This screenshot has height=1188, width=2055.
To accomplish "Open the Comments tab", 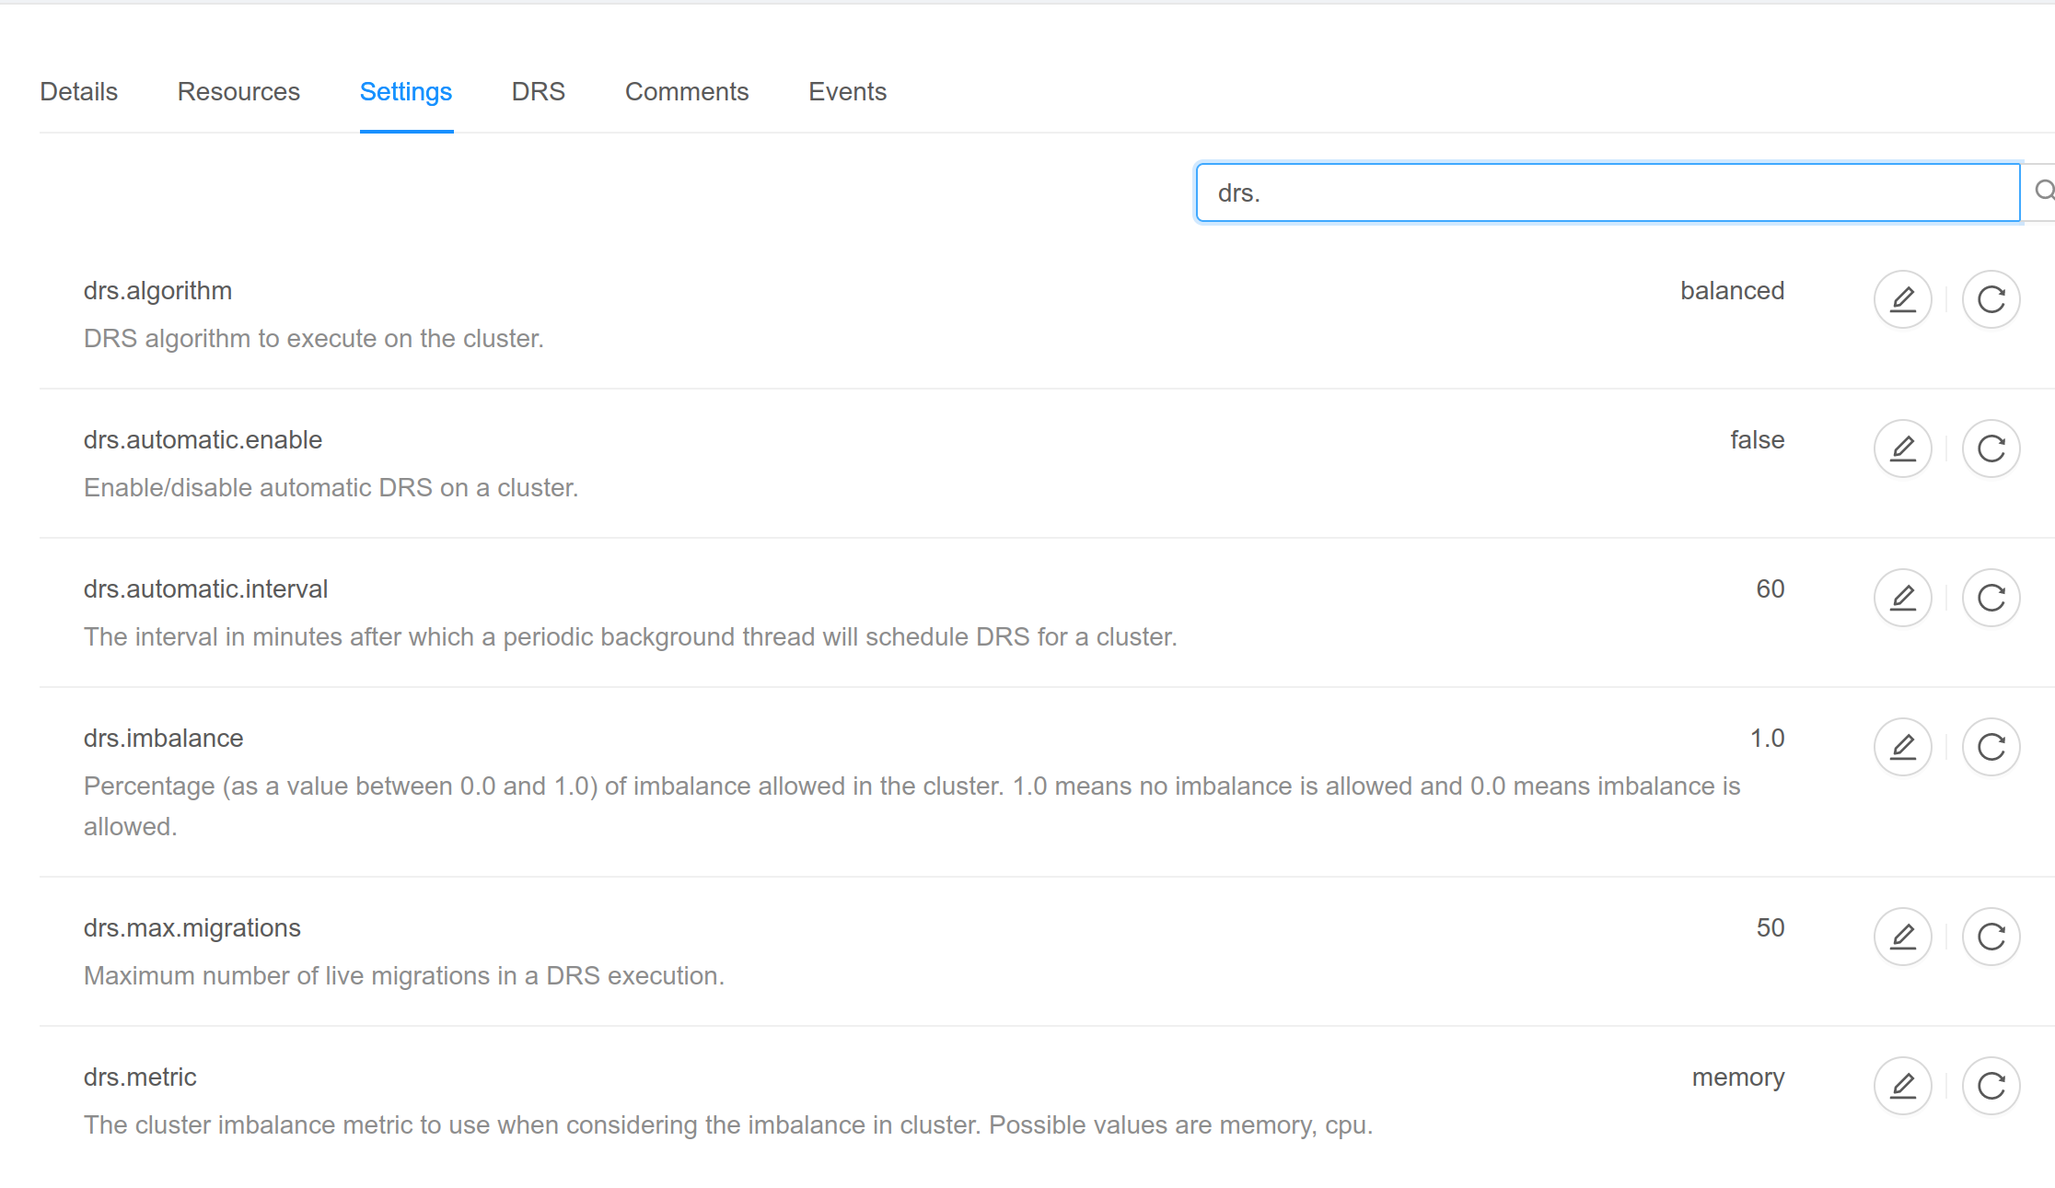I will (x=686, y=91).
